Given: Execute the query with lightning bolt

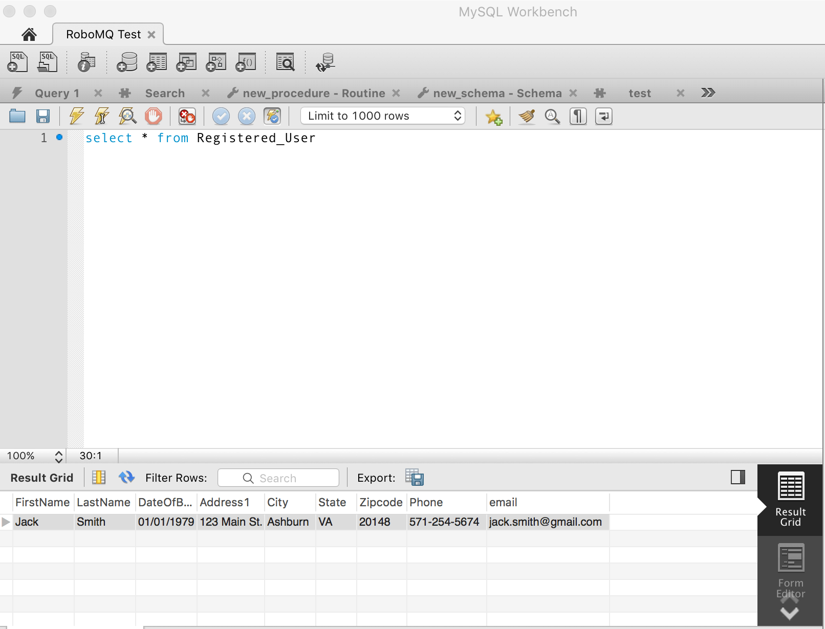Looking at the screenshot, I should coord(77,116).
